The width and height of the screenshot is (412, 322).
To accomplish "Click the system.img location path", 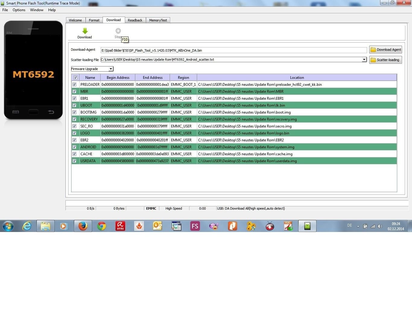I will click(x=246, y=147).
